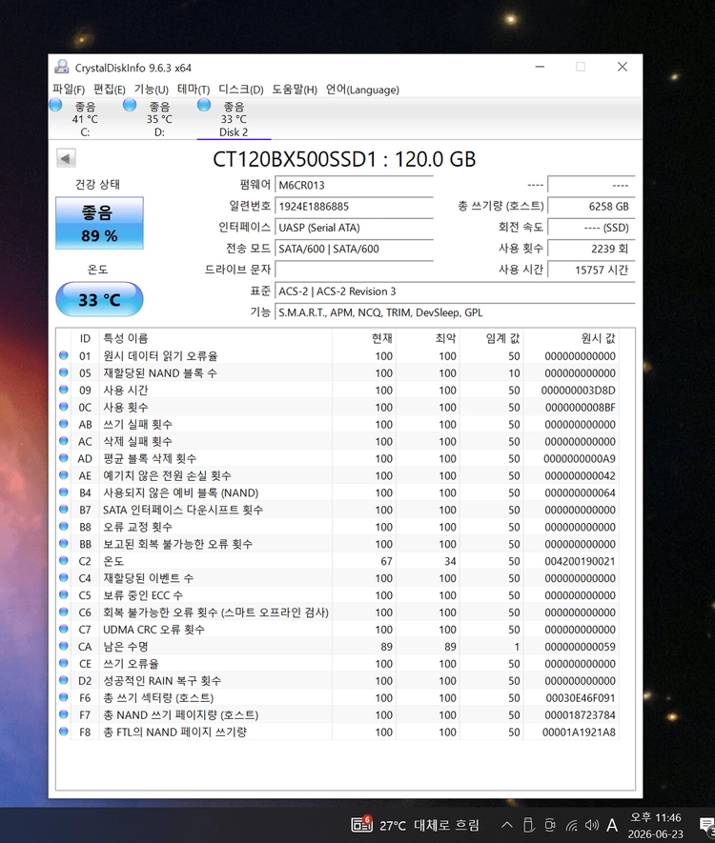Click raw value 00030E46F091
Viewport: 715px width, 843px height.
[x=581, y=698]
